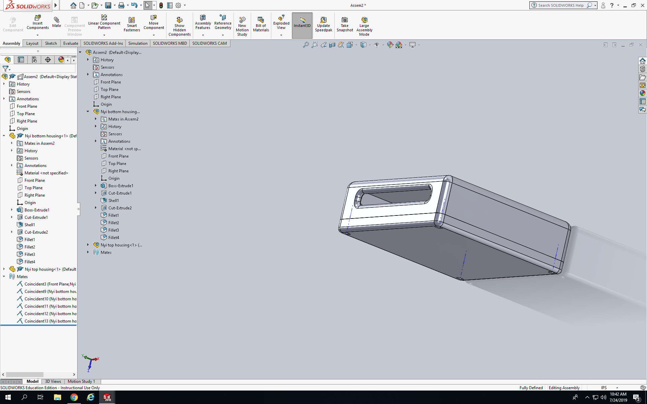The height and width of the screenshot is (404, 647).
Task: Open the PropertyManager tab icon
Action: tap(21, 60)
